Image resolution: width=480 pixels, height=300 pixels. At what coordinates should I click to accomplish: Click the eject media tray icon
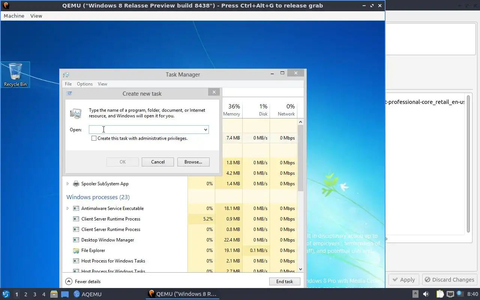coord(415,294)
